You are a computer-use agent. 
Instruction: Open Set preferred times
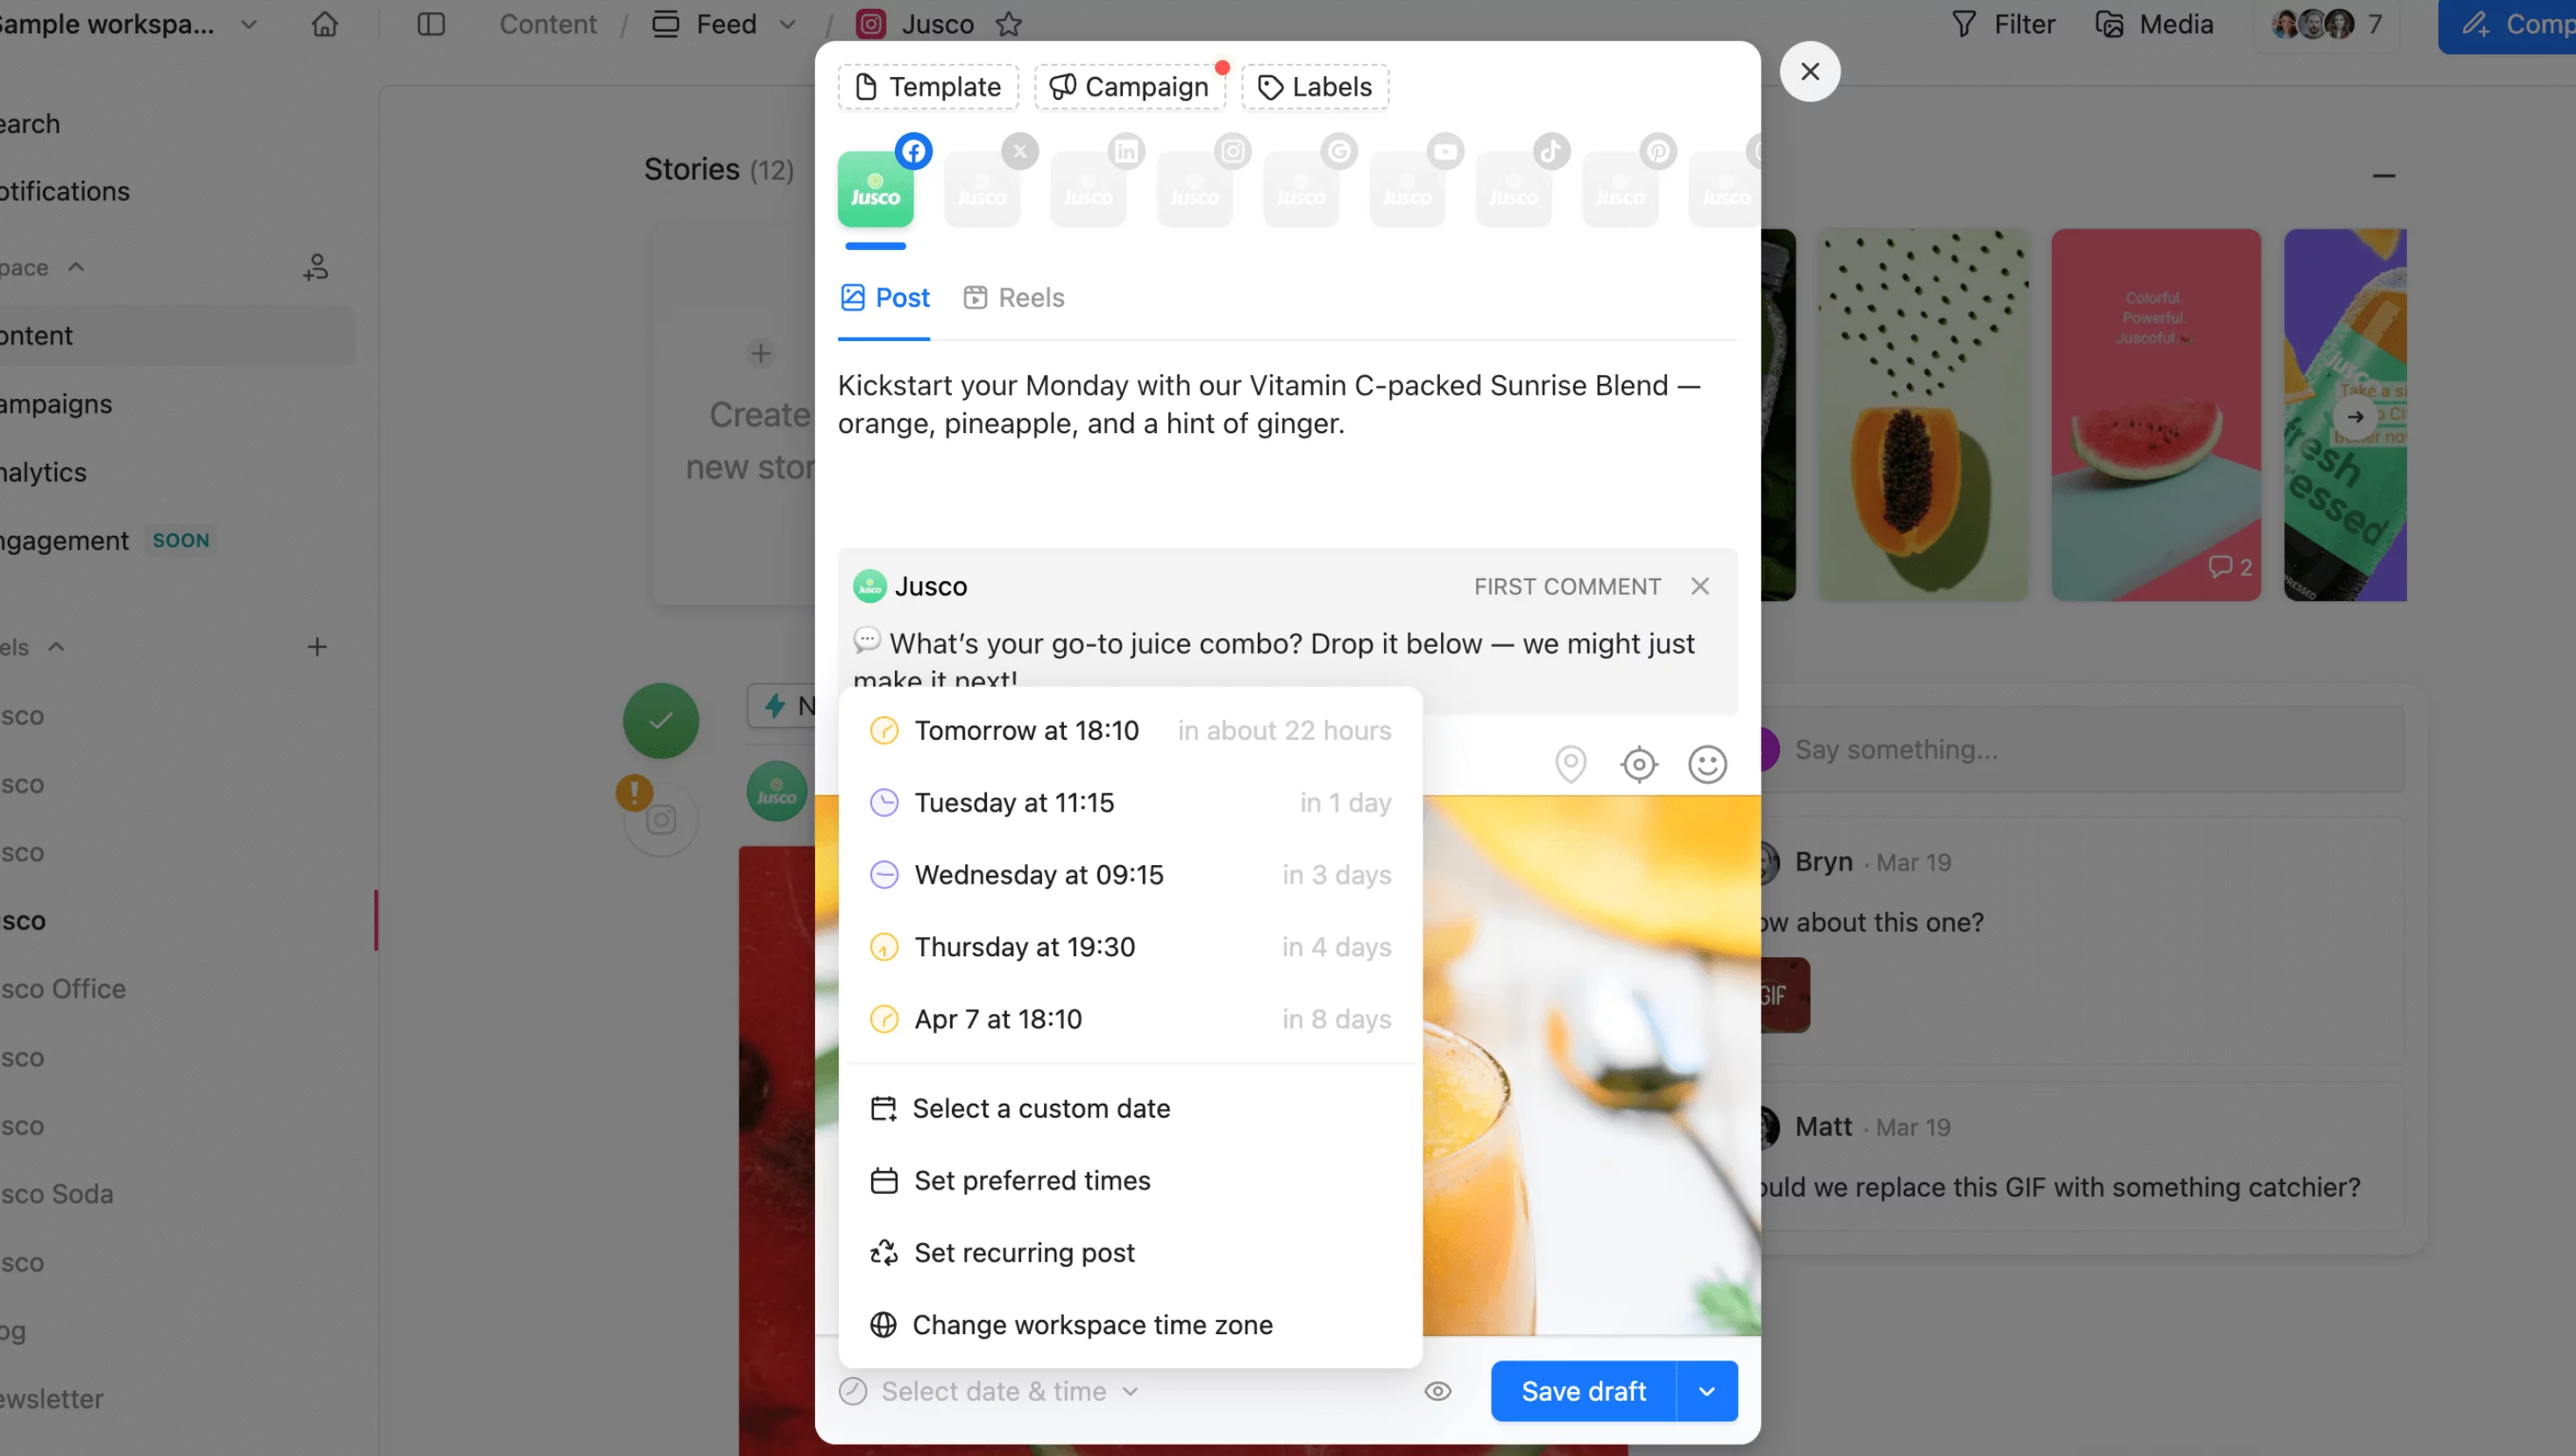pos(1130,1181)
